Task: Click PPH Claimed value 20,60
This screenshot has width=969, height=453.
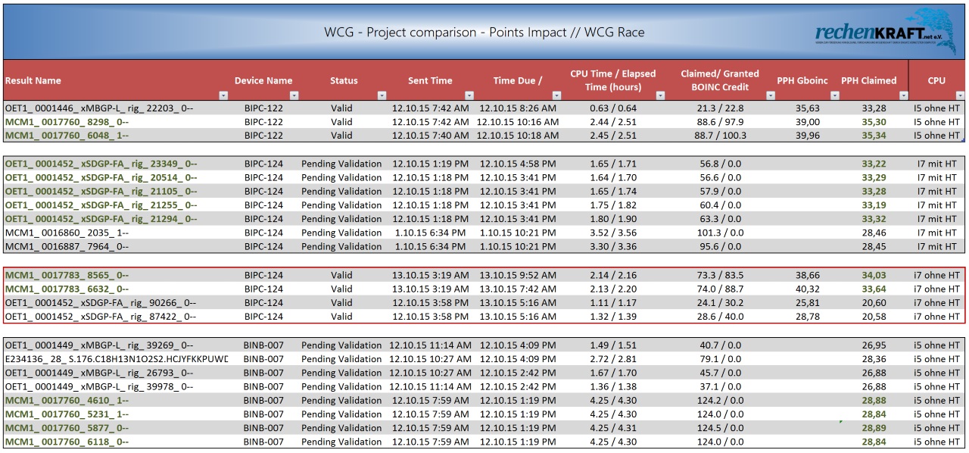Action: [x=874, y=302]
